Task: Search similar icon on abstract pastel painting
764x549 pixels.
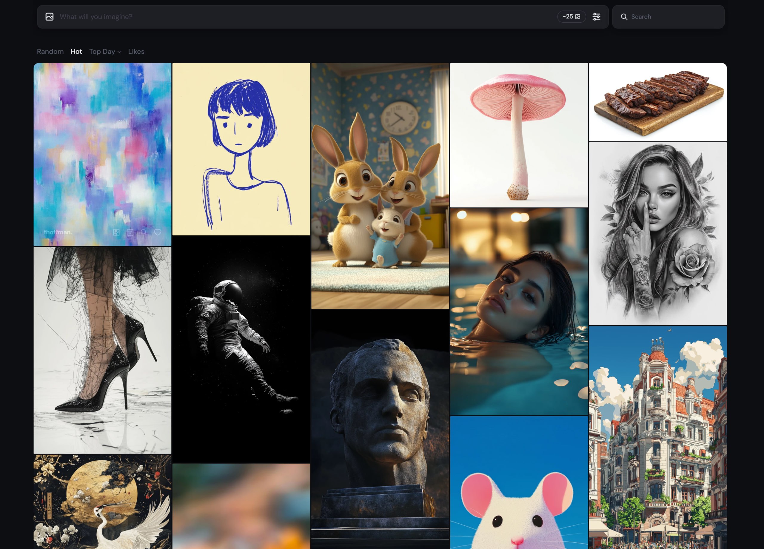Action: 144,232
